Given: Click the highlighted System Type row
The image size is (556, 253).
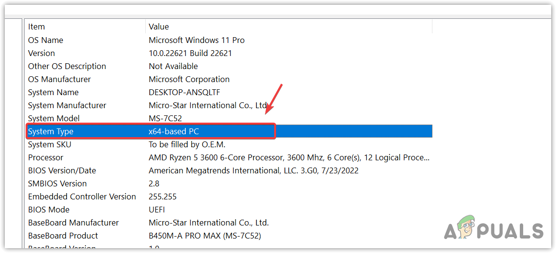Looking at the screenshot, I should click(51, 131).
